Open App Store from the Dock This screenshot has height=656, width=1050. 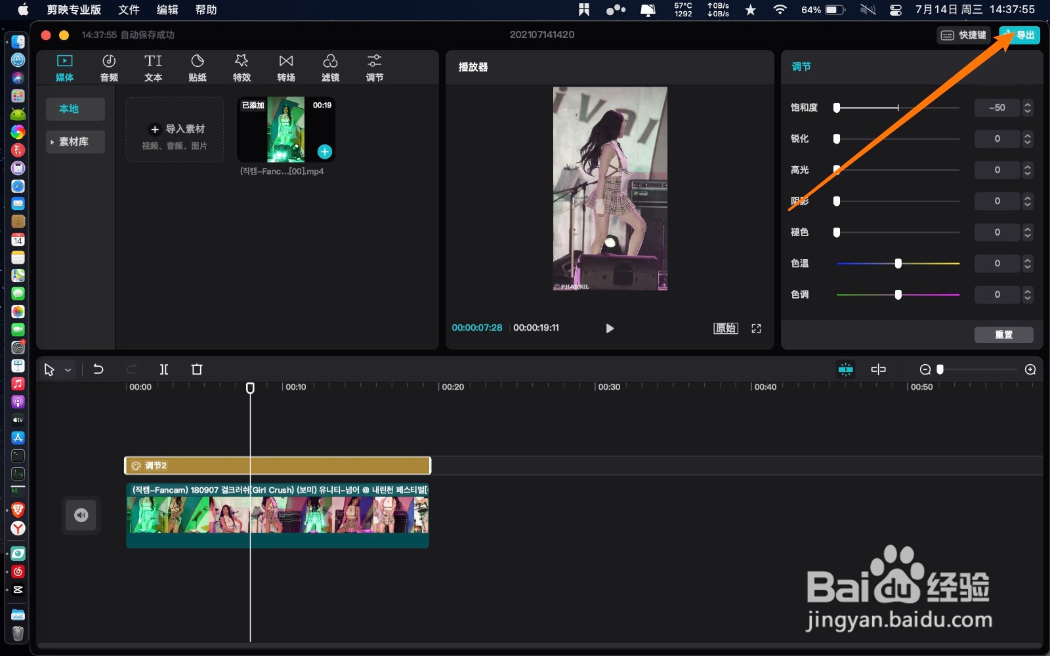click(18, 438)
